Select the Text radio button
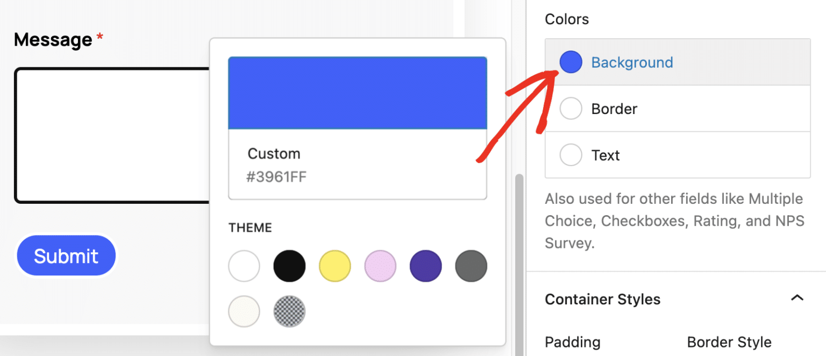The height and width of the screenshot is (356, 826). [x=571, y=155]
